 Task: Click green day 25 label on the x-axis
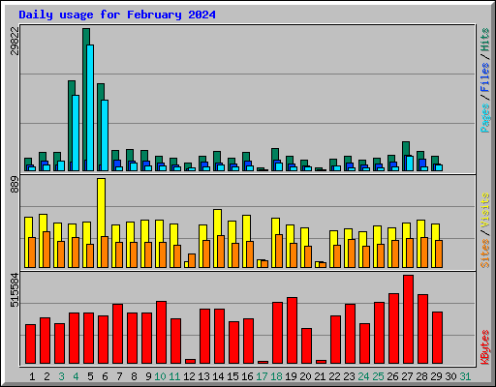pyautogui.click(x=378, y=376)
